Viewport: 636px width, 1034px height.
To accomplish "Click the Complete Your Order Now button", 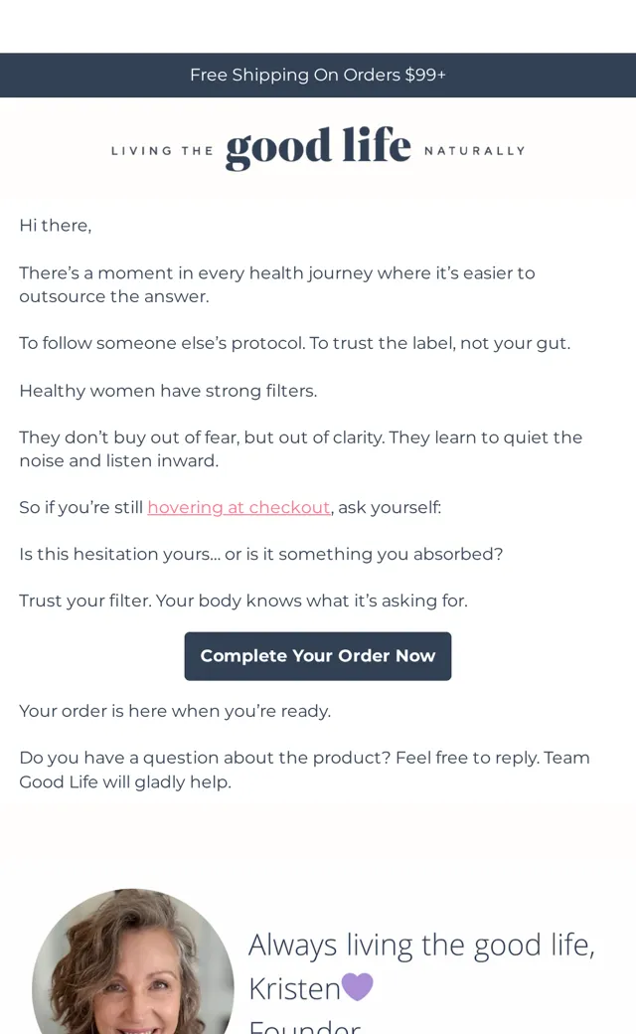I will pyautogui.click(x=318, y=656).
